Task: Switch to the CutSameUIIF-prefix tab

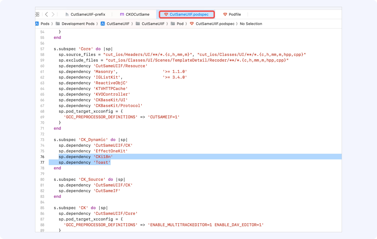Action: (x=85, y=14)
